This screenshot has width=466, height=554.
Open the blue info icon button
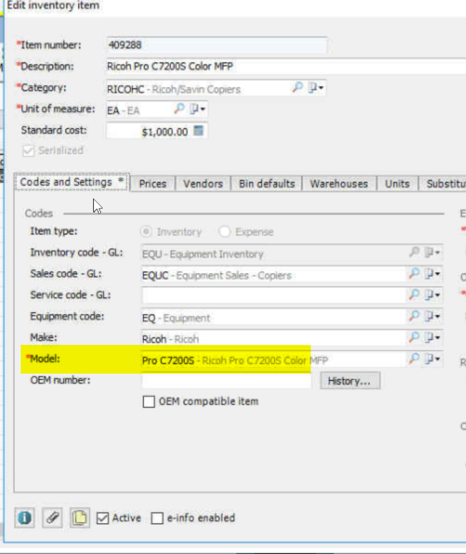(25, 518)
